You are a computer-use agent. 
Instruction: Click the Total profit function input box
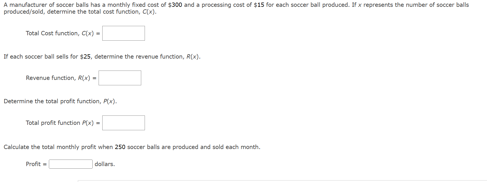(x=123, y=123)
